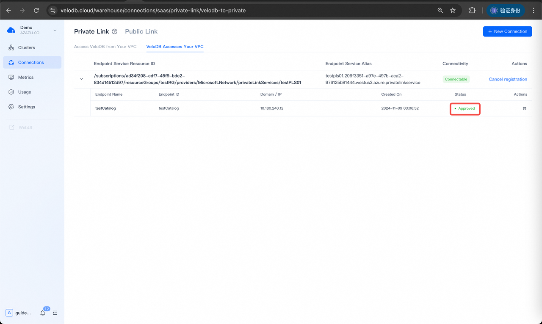Image resolution: width=542 pixels, height=324 pixels.
Task: Reload the page in browser
Action: 36,10
